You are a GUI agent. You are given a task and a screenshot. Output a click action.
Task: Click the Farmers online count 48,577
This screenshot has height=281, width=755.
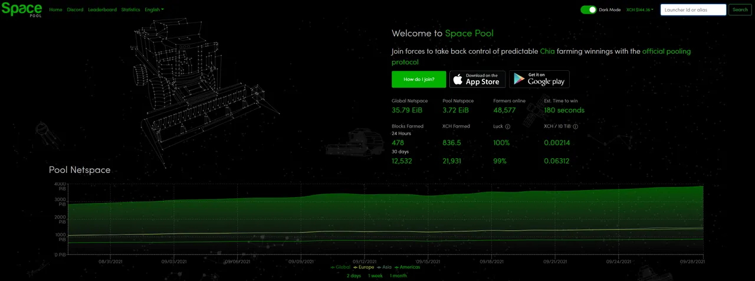[504, 110]
